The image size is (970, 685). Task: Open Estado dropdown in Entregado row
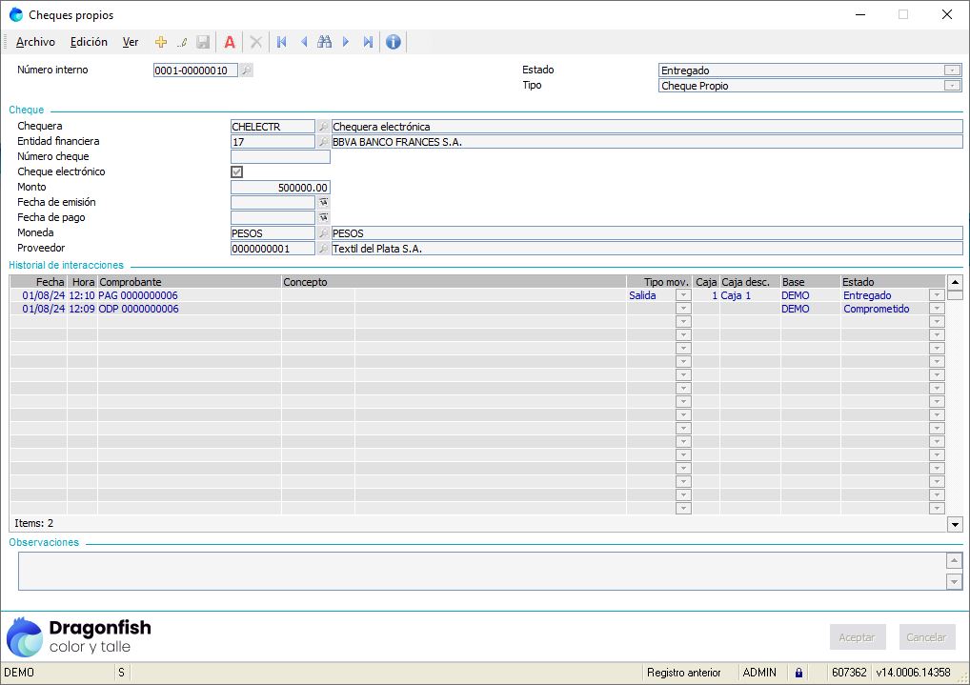(938, 295)
